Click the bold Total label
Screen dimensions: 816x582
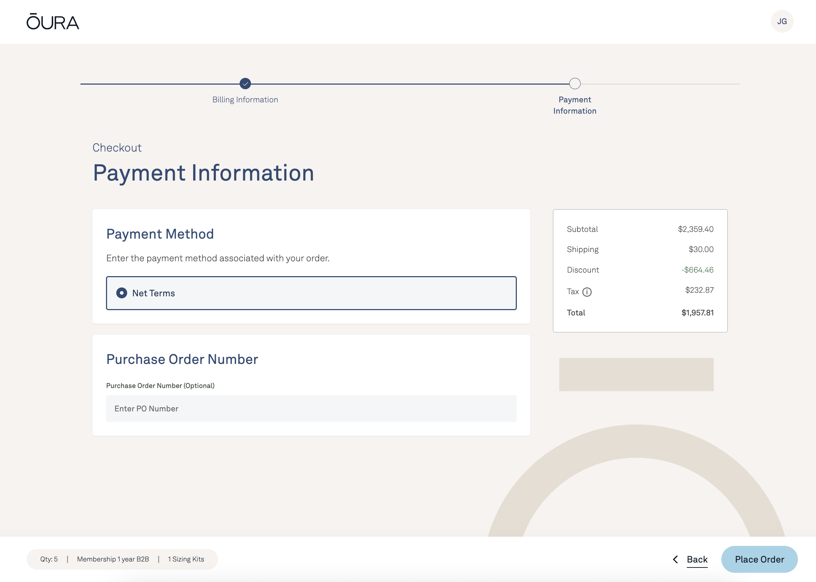tap(576, 313)
